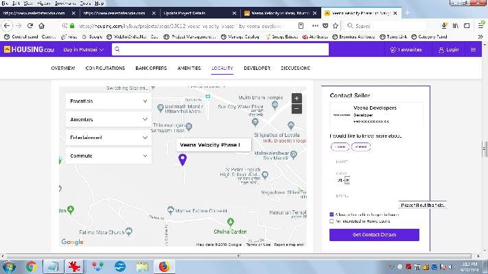Image resolution: width=488 pixels, height=274 pixels.
Task: Go to the Configurations section
Action: 105,68
